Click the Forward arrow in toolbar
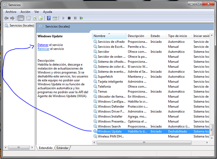The width and height of the screenshot is (217, 159). click(12, 18)
